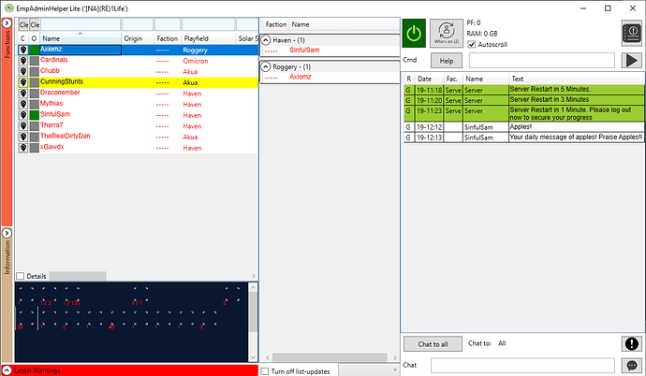The width and height of the screenshot is (646, 376).
Task: Run command with the play arrow button
Action: 632,61
